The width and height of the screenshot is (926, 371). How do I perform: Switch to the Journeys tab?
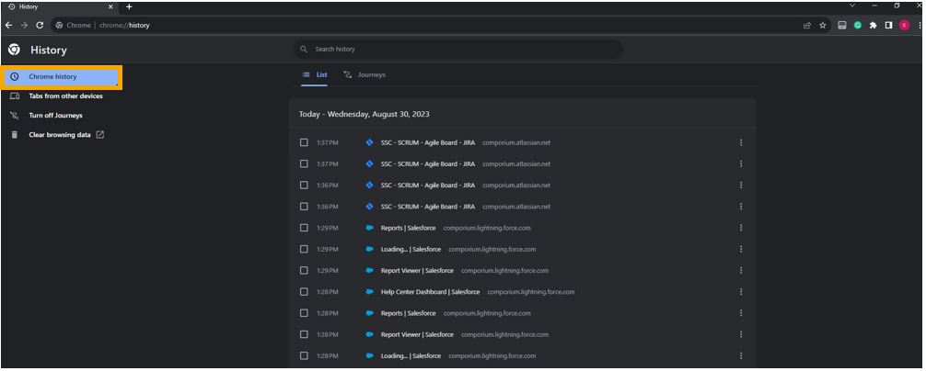[x=365, y=74]
